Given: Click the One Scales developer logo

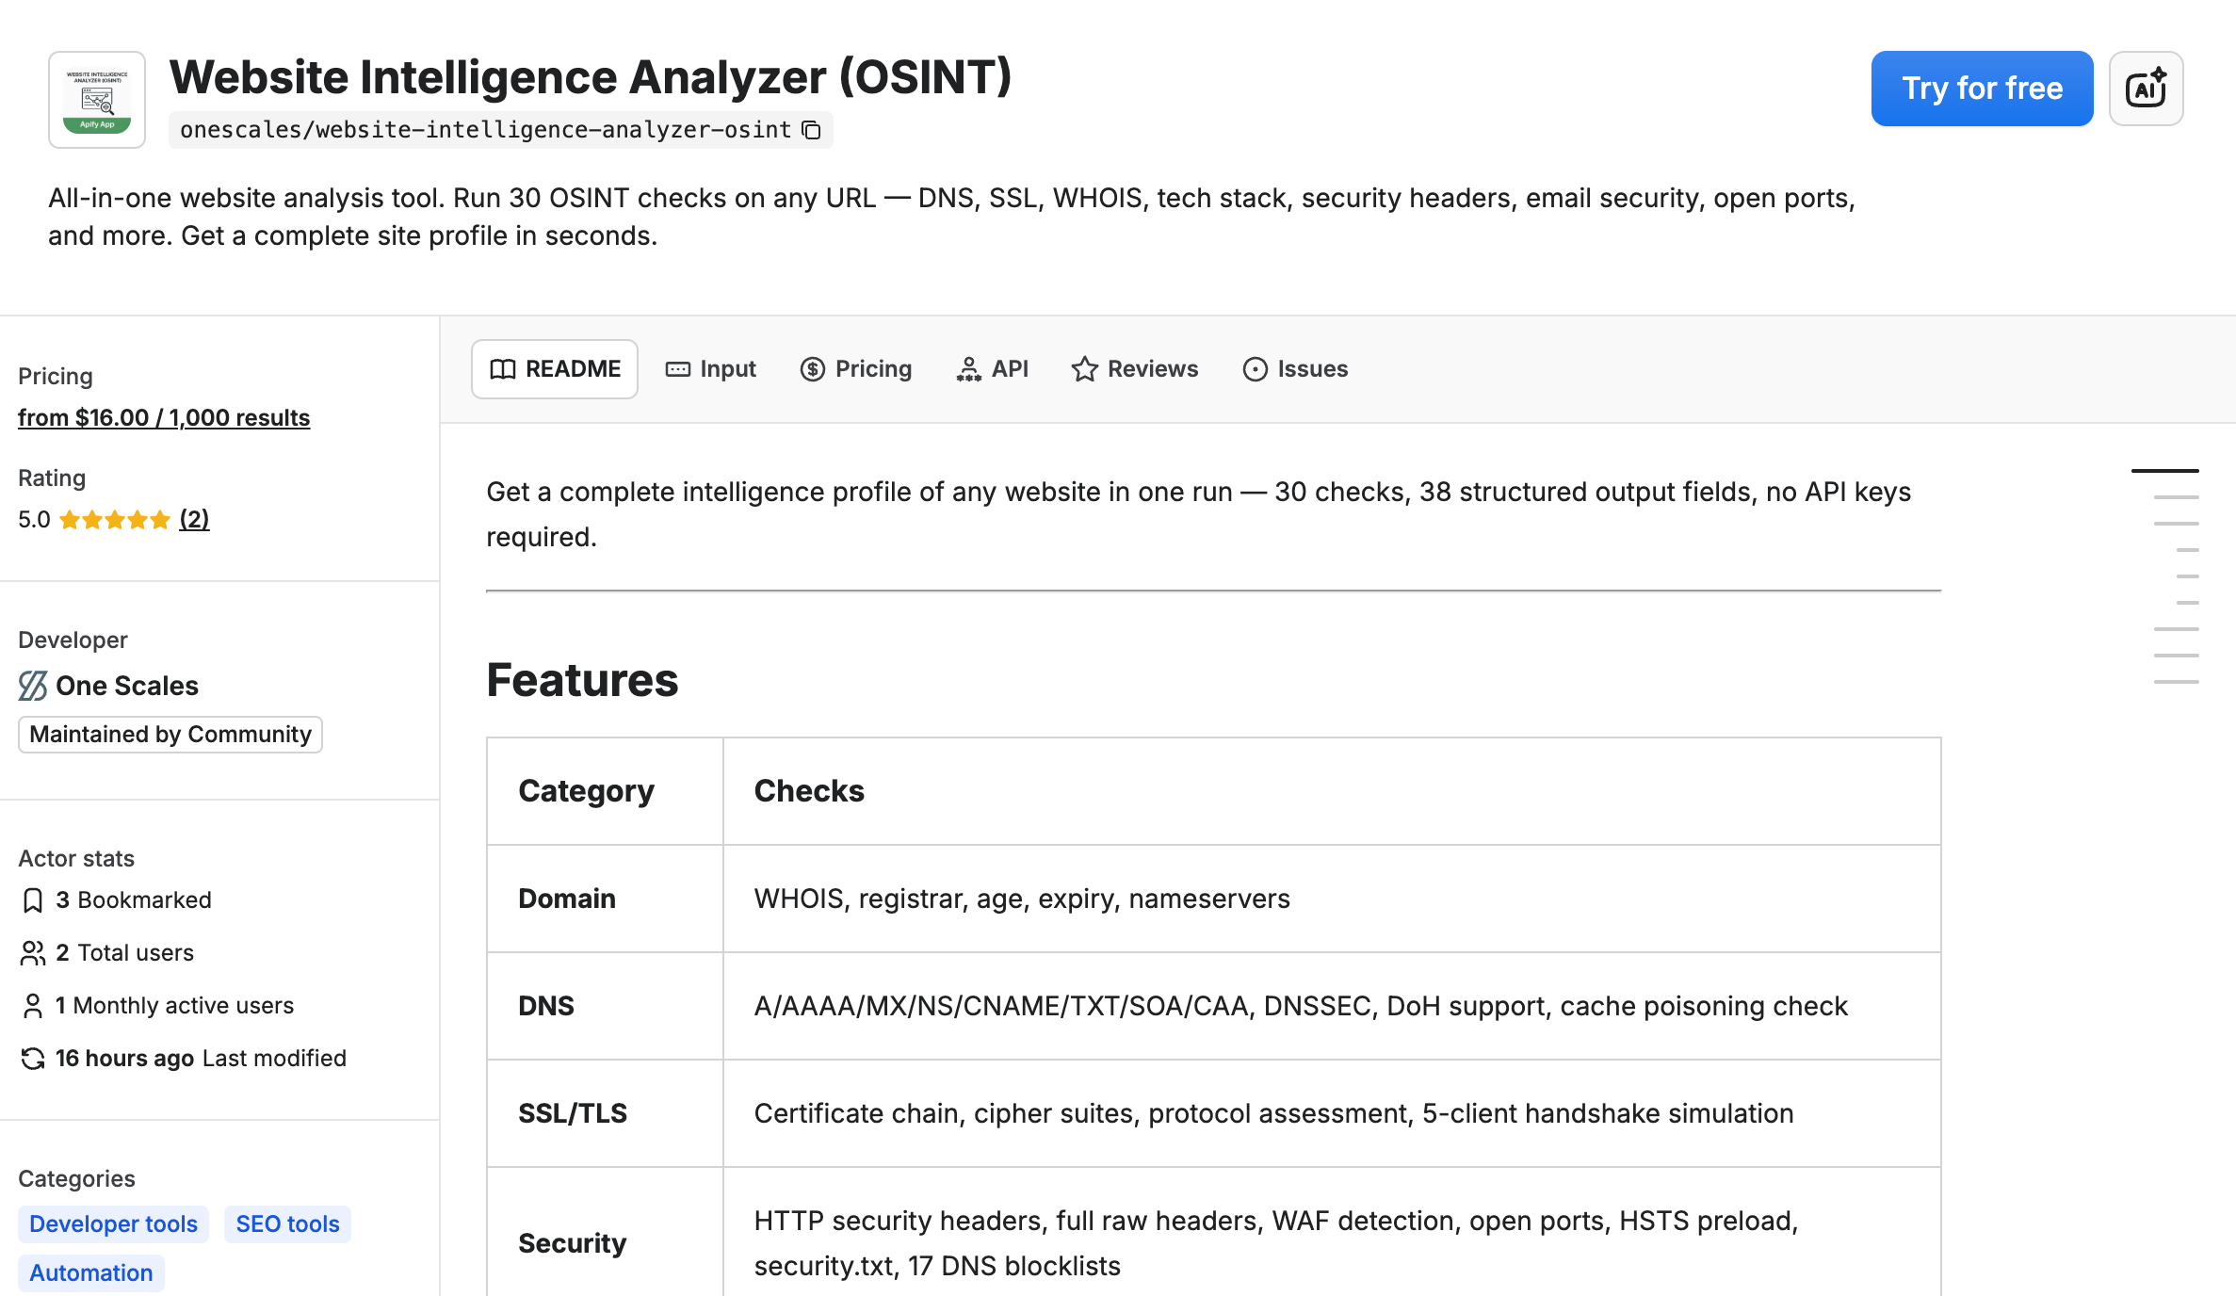Looking at the screenshot, I should tap(31, 685).
